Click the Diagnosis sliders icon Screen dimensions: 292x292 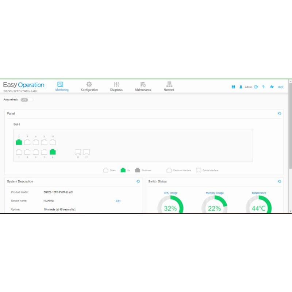(116, 85)
